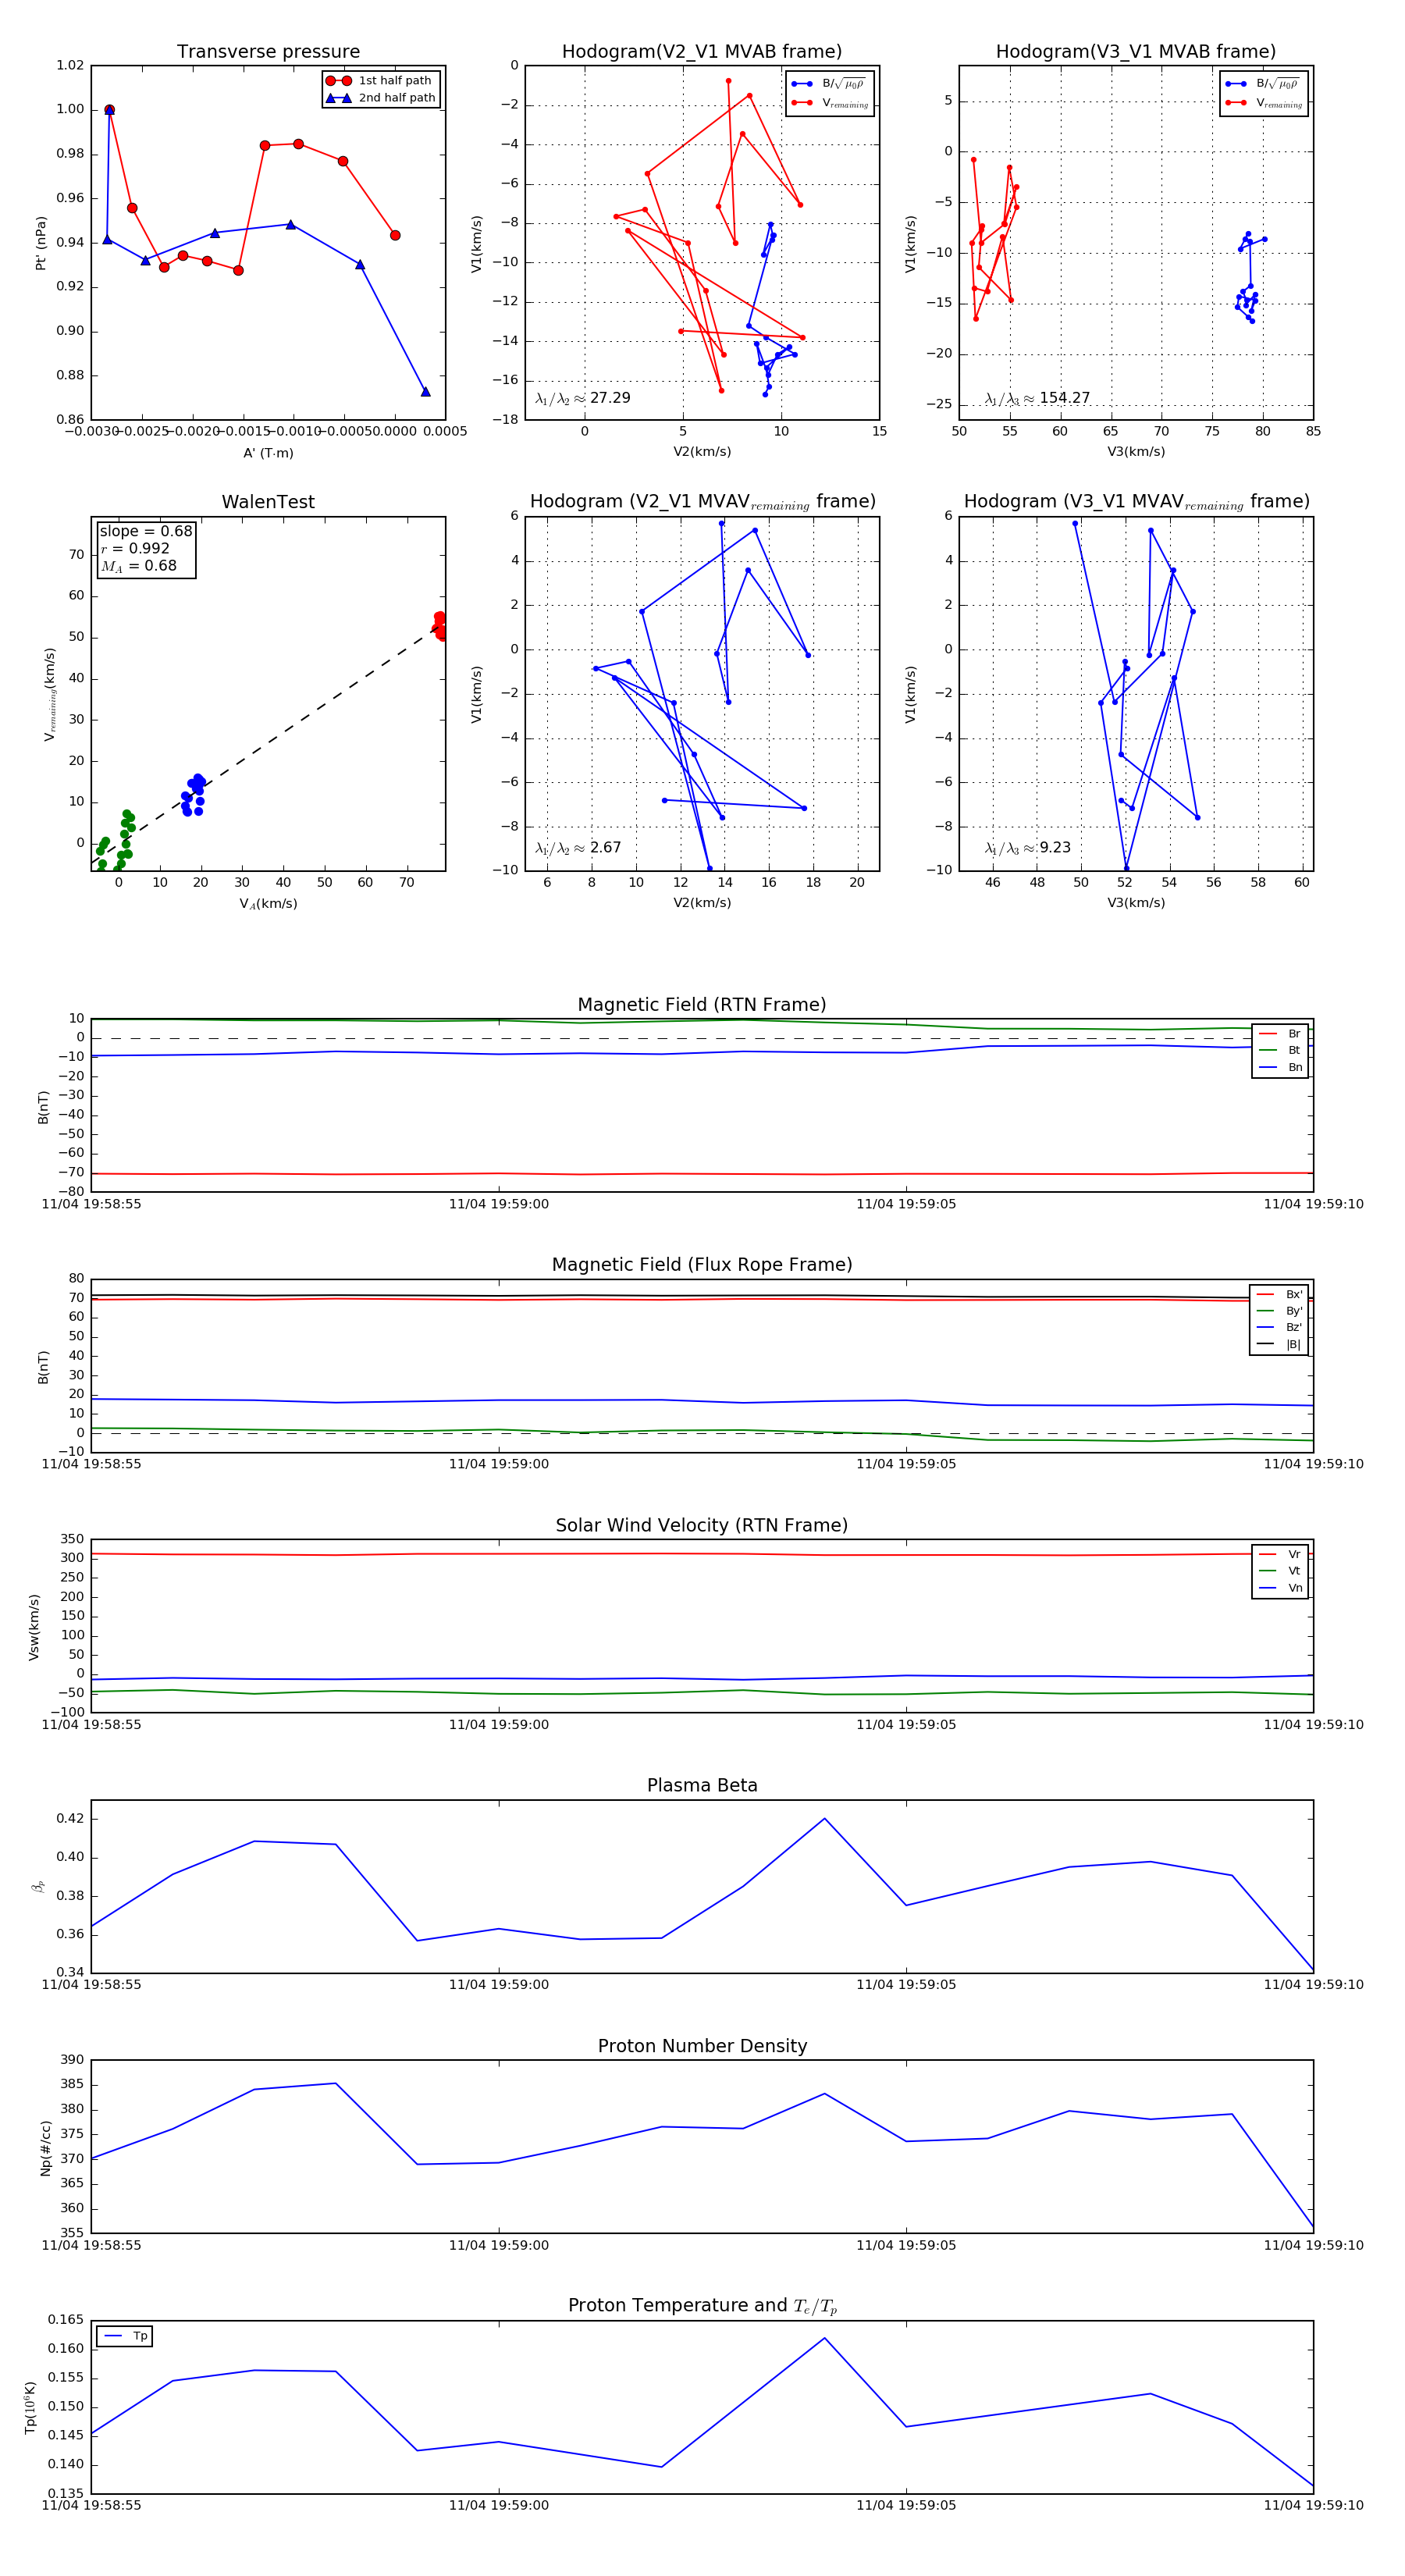
Task: Click 'Magnetic Field (Flux Rope Frame)' title
Action: (x=702, y=1265)
